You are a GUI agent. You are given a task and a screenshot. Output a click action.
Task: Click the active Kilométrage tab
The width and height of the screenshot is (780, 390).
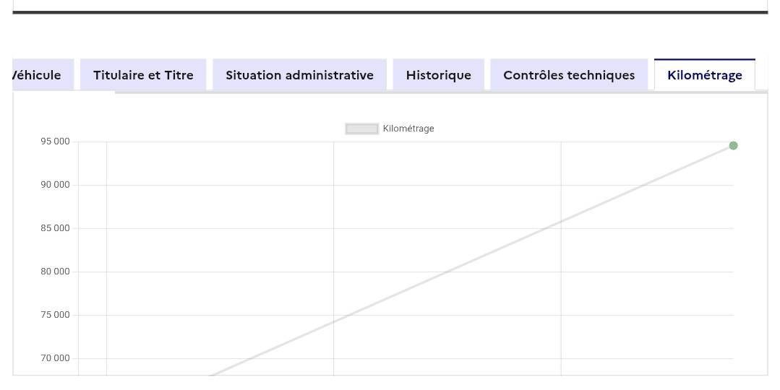(704, 75)
